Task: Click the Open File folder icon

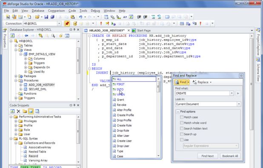Action: tap(37, 17)
